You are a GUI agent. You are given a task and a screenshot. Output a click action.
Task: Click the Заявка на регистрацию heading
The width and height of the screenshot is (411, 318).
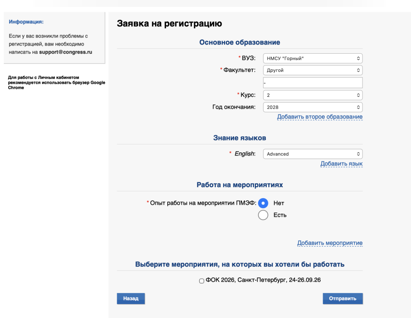click(169, 23)
